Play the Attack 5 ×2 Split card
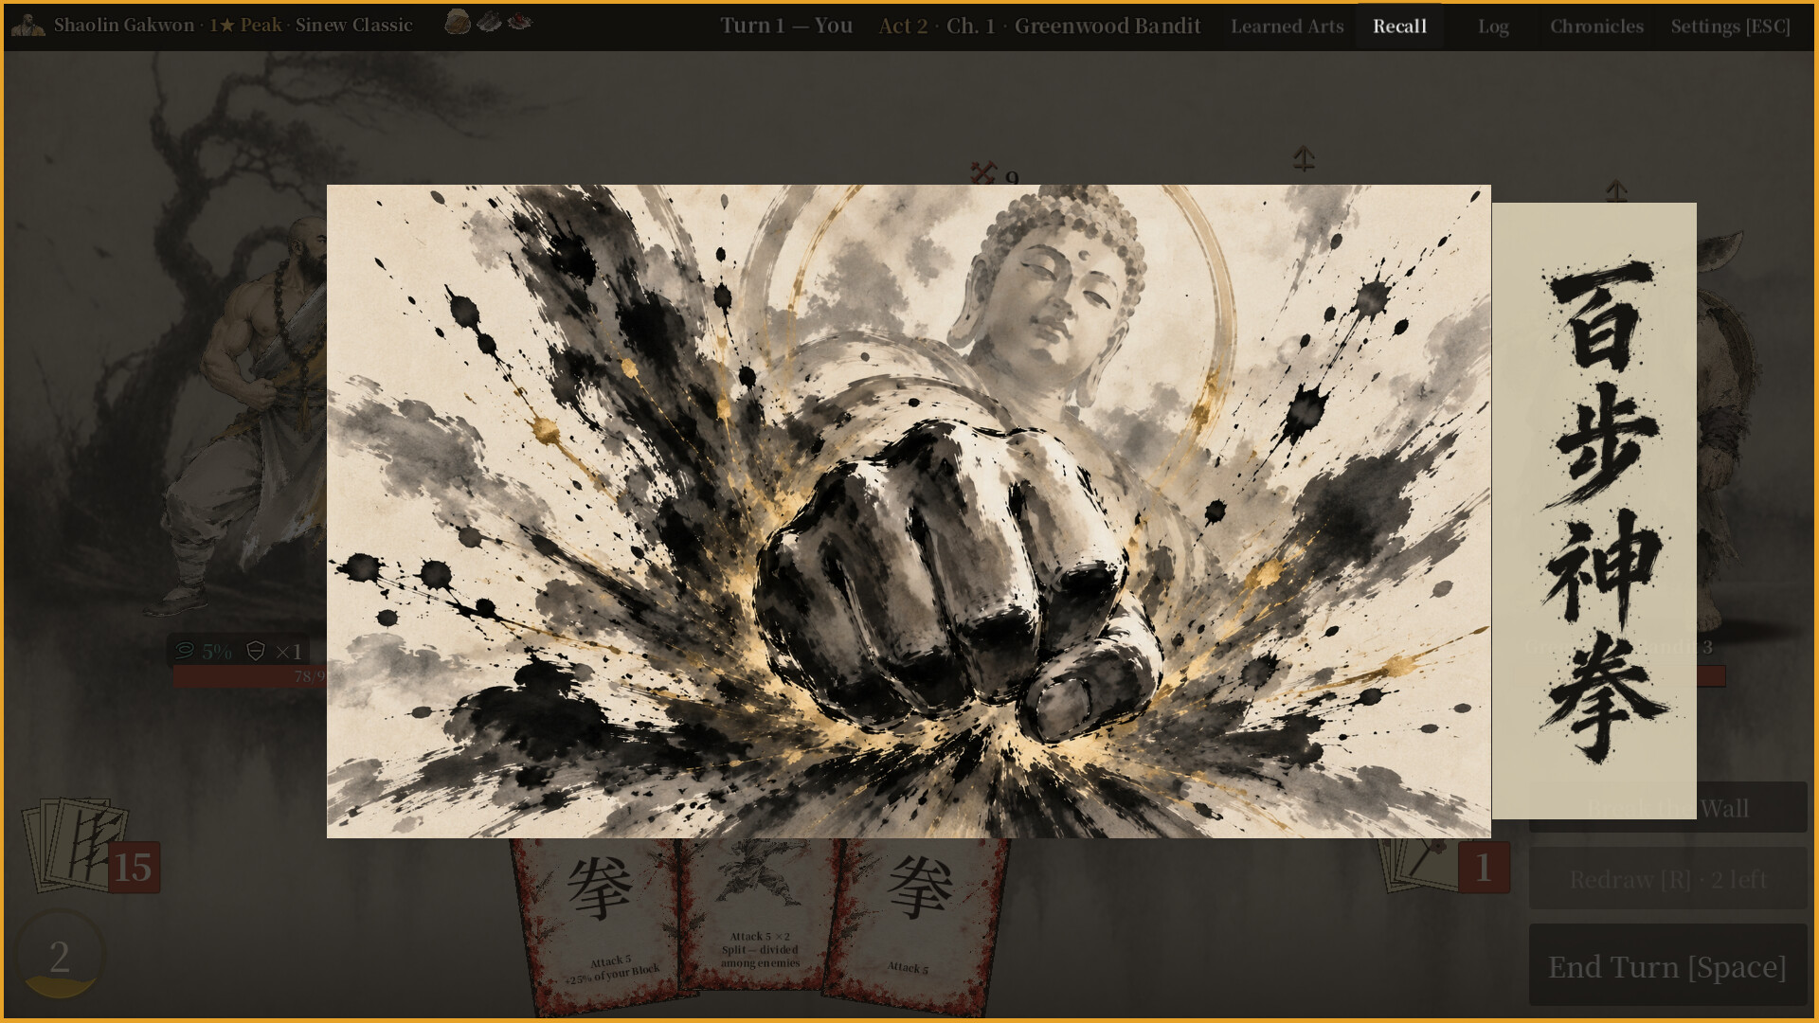This screenshot has width=1819, height=1023. coord(759,915)
